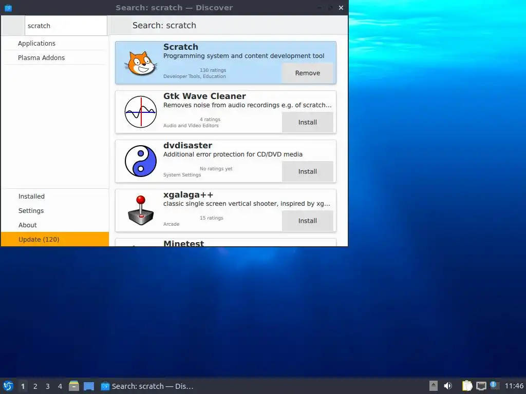Switch to virtual desktop 4
Viewport: 526px width, 394px height.
60,386
